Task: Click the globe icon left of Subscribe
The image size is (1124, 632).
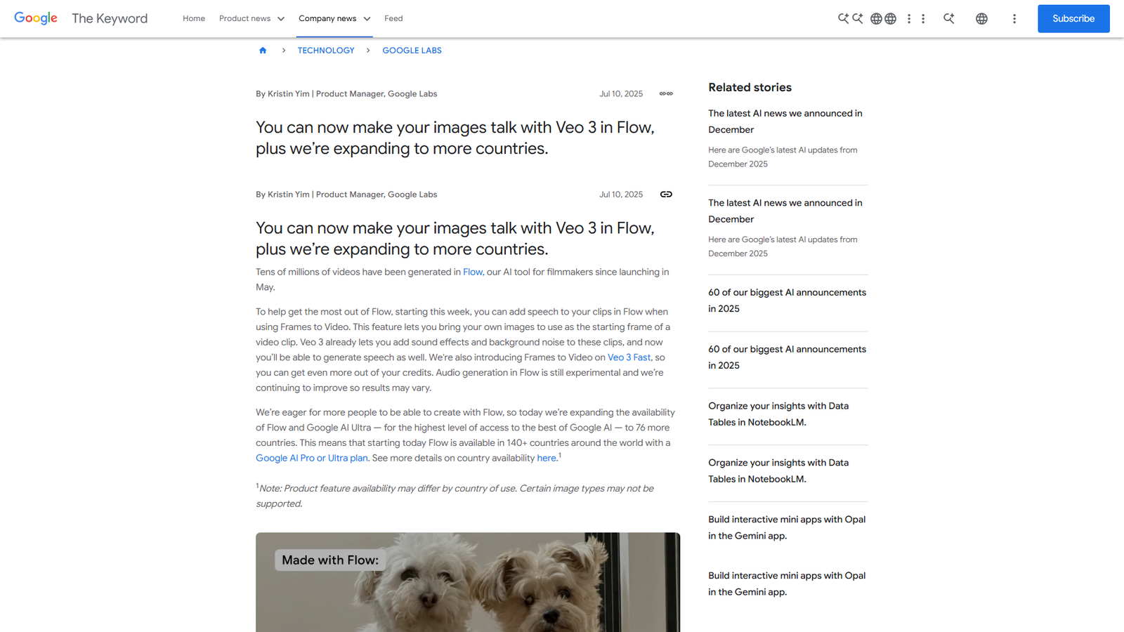Action: [x=981, y=18]
